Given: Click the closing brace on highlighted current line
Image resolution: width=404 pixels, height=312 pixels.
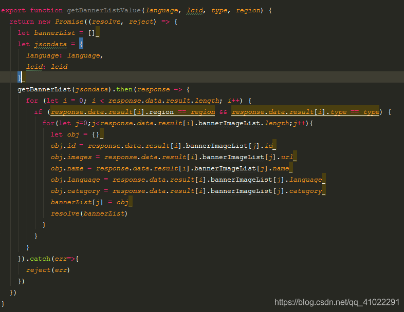Looking at the screenshot, I should tap(20, 78).
